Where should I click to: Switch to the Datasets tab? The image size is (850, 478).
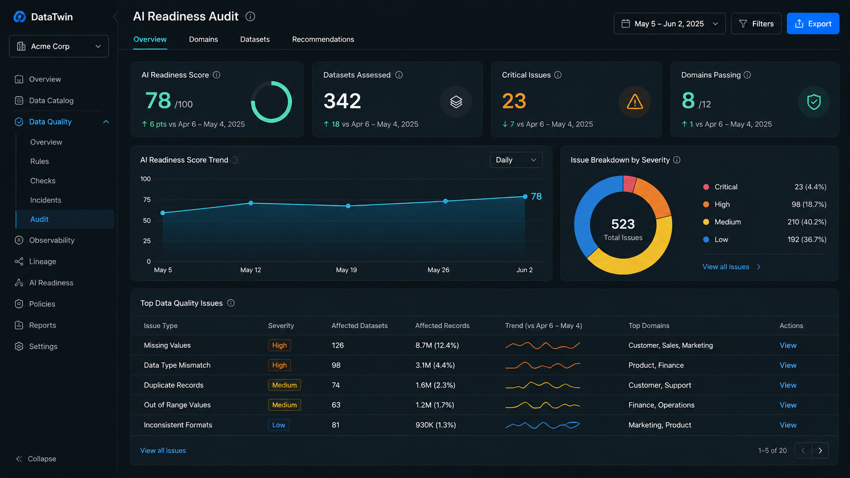tap(255, 40)
